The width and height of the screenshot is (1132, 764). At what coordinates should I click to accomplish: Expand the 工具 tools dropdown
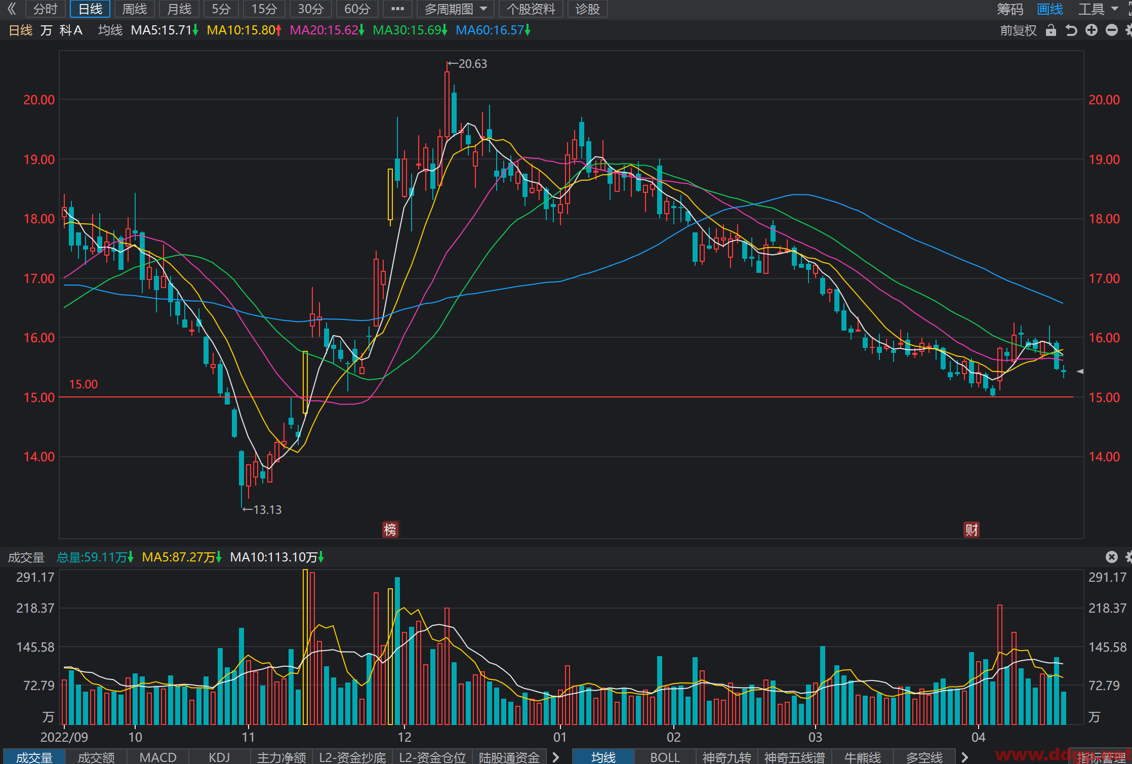[1098, 9]
